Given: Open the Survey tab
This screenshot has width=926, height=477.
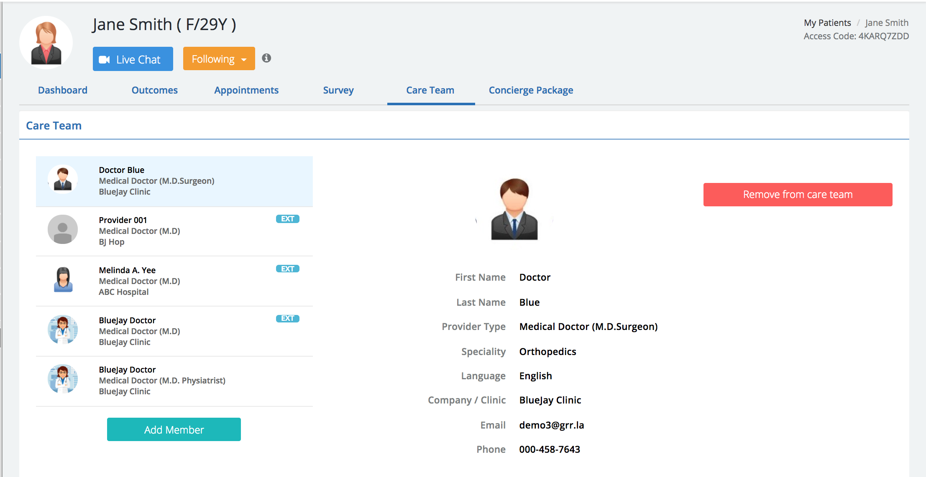Looking at the screenshot, I should coord(338,90).
